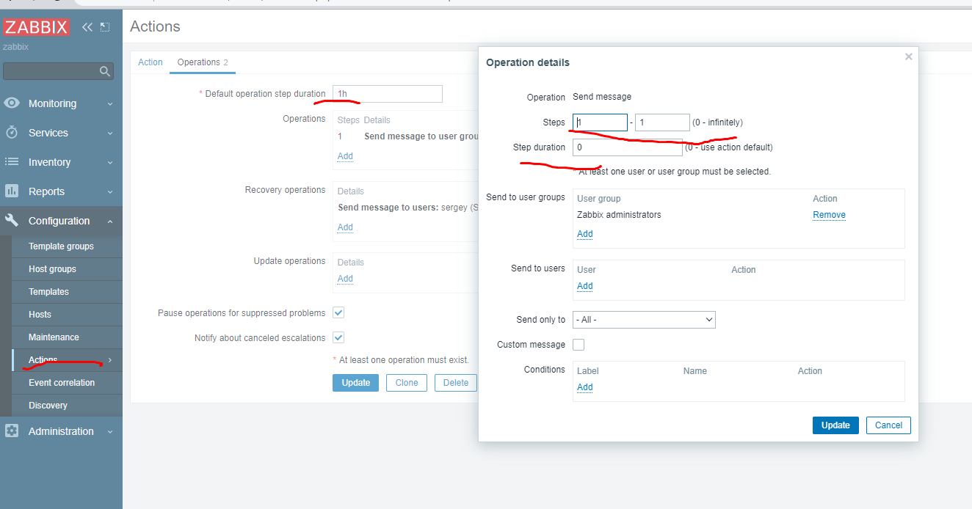972x509 pixels.
Task: Click the Services stopwatch icon
Action: 12,133
